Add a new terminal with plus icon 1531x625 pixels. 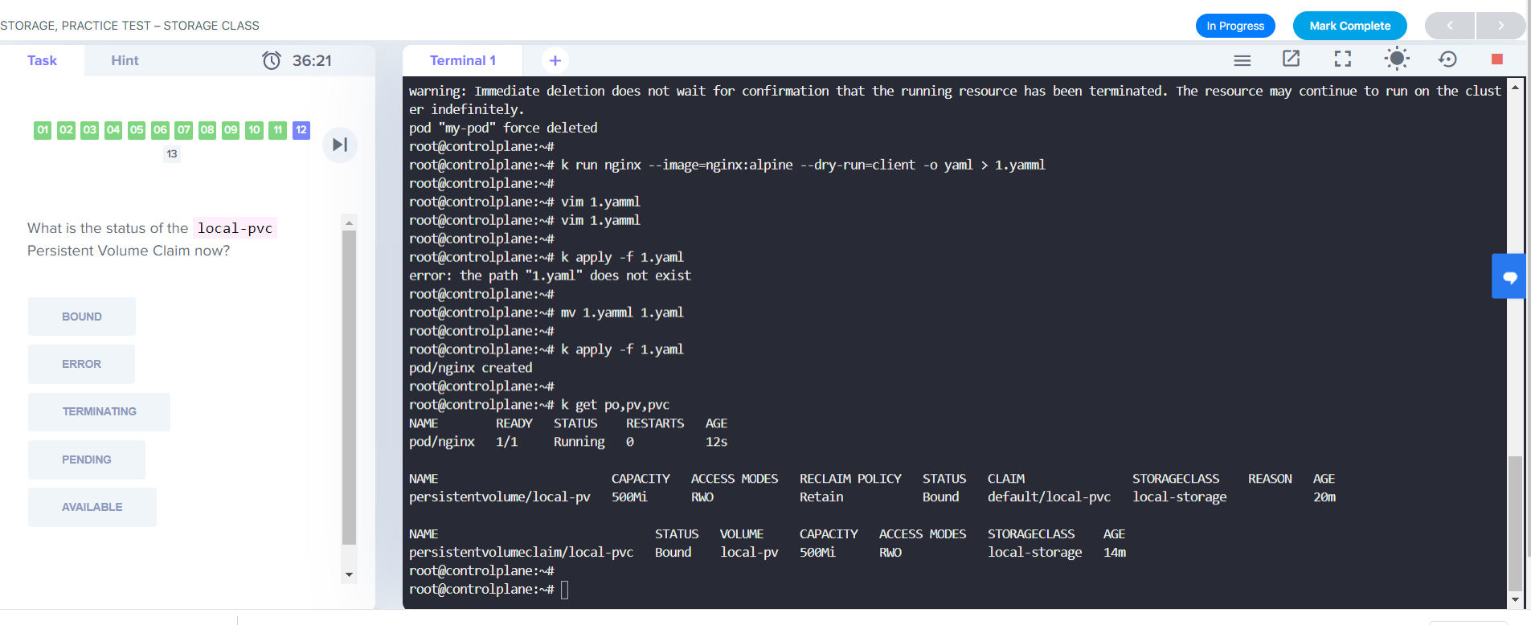(x=555, y=60)
